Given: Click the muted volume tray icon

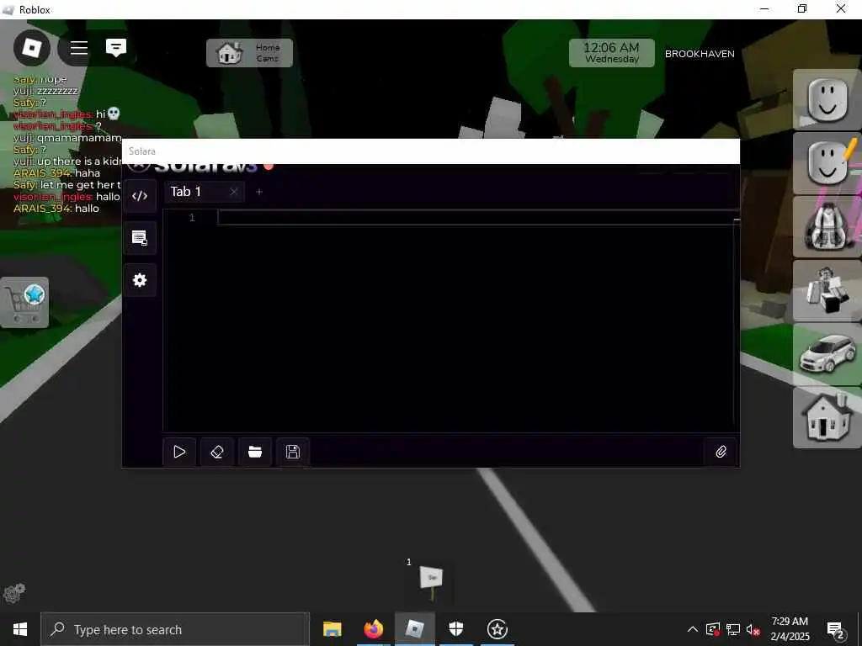Looking at the screenshot, I should click(753, 629).
